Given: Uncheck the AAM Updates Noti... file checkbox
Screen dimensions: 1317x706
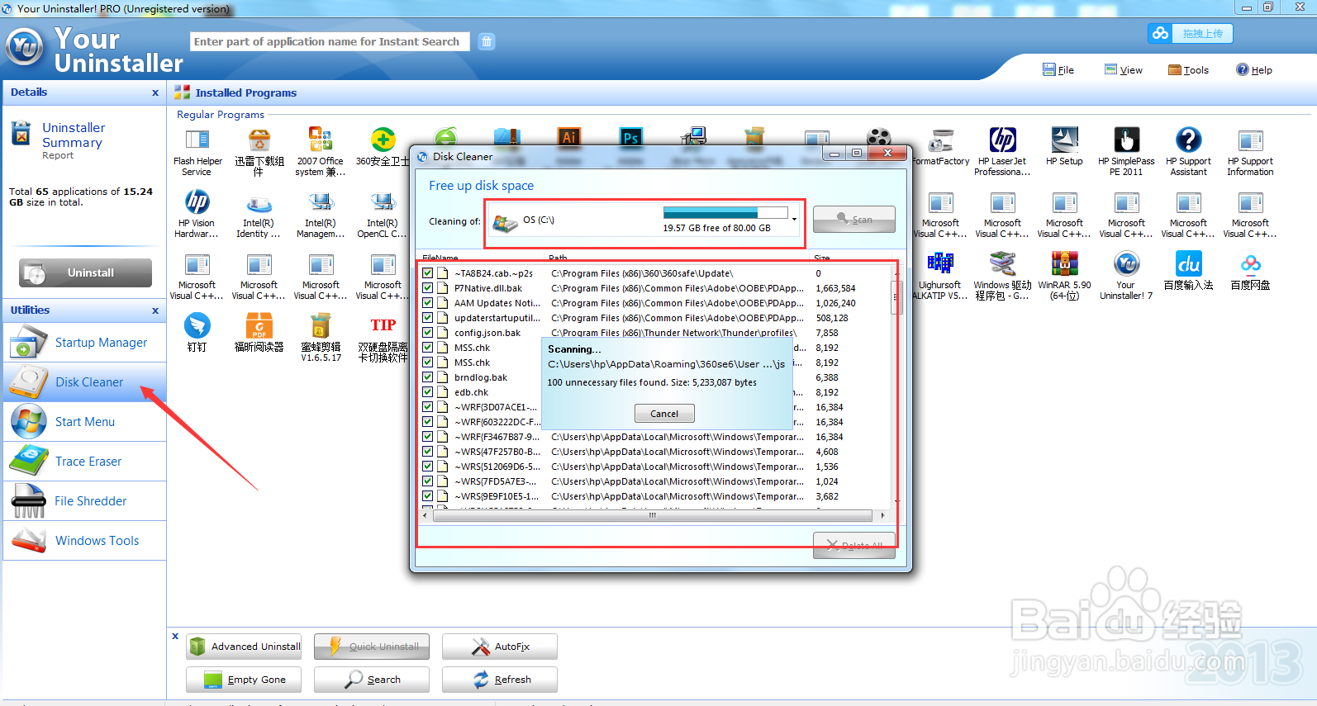Looking at the screenshot, I should 427,303.
